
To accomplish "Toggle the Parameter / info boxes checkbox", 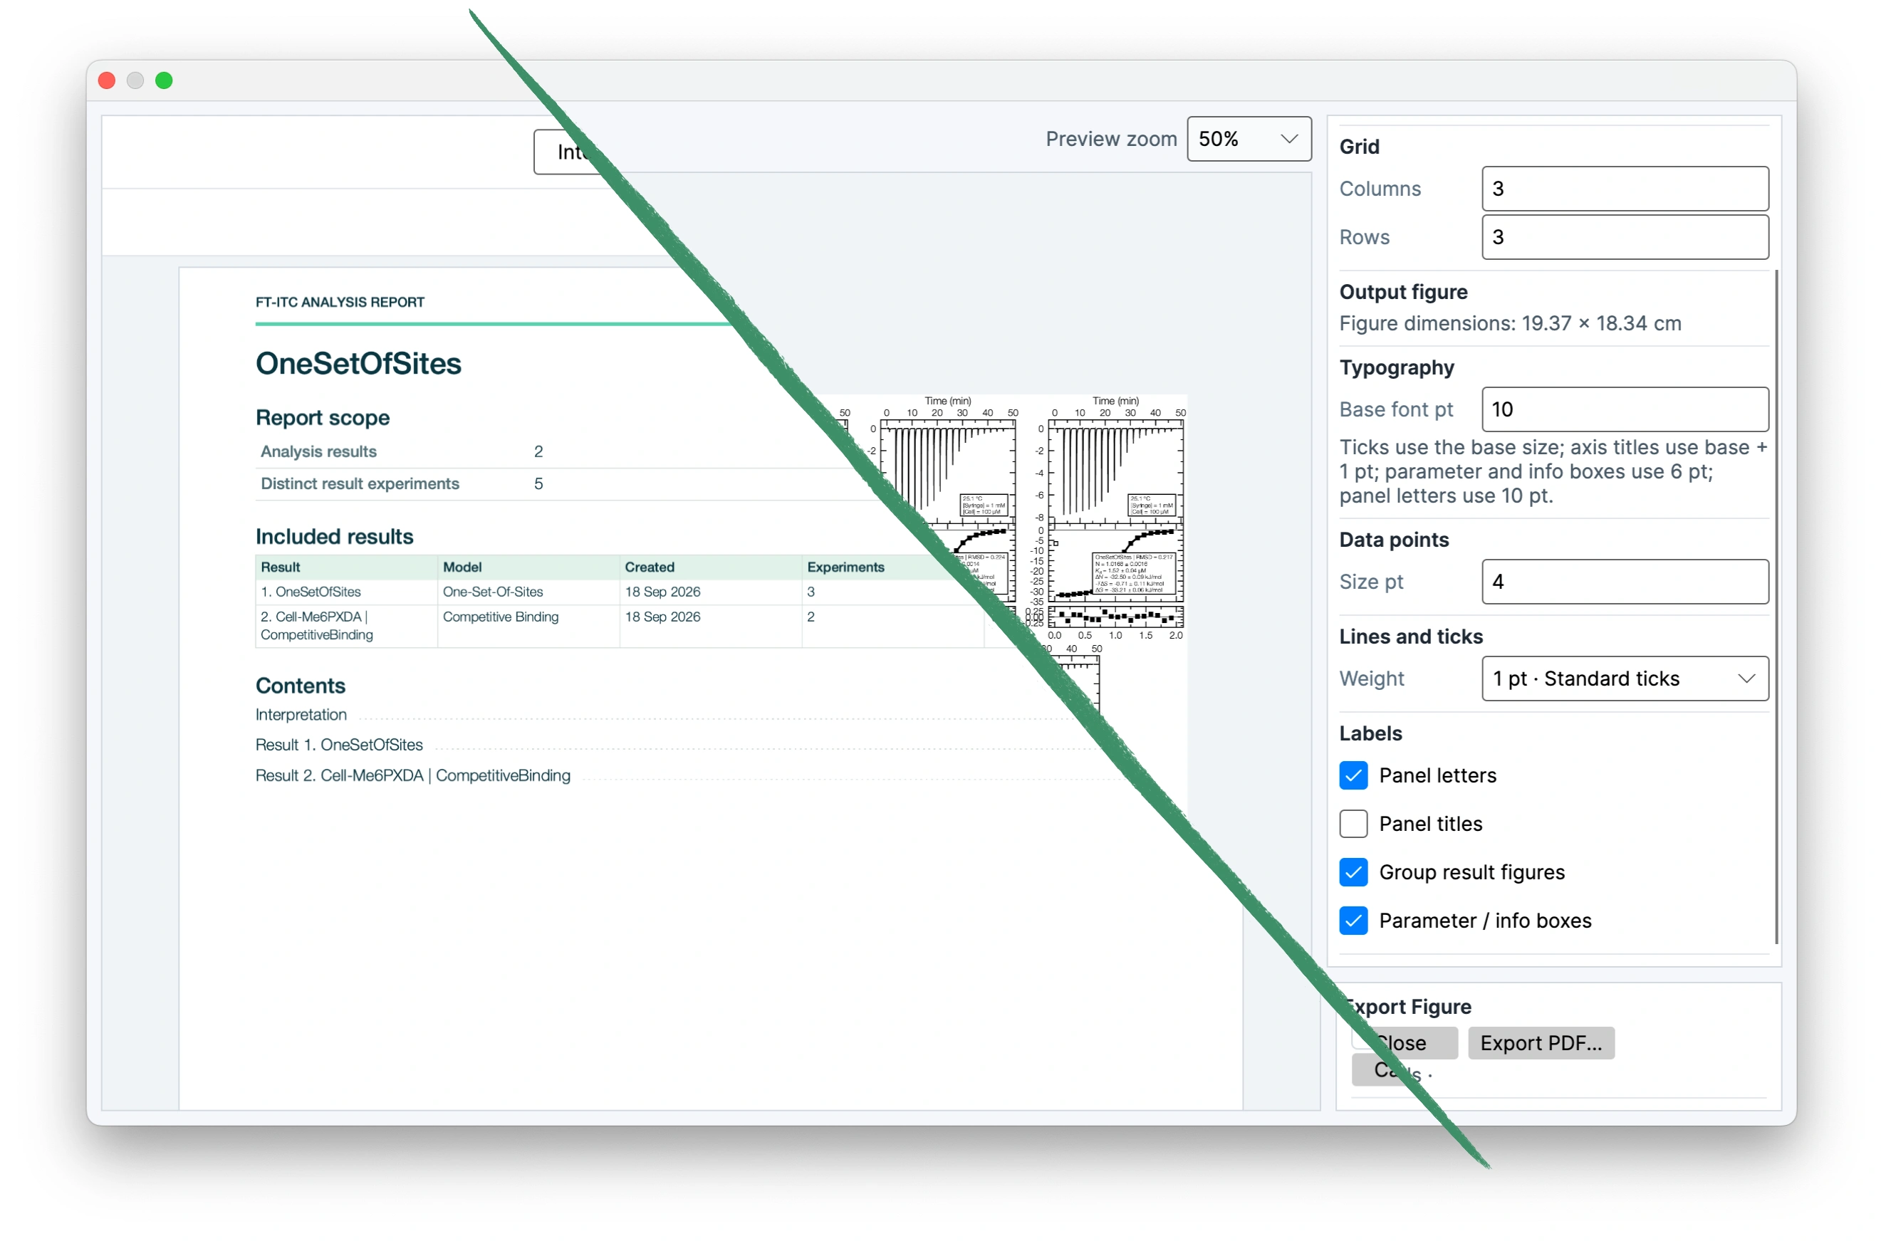I will coord(1354,921).
